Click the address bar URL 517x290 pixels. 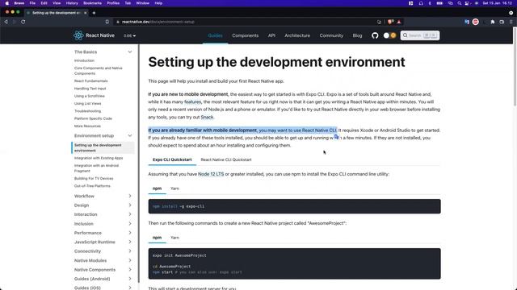pyautogui.click(x=158, y=22)
